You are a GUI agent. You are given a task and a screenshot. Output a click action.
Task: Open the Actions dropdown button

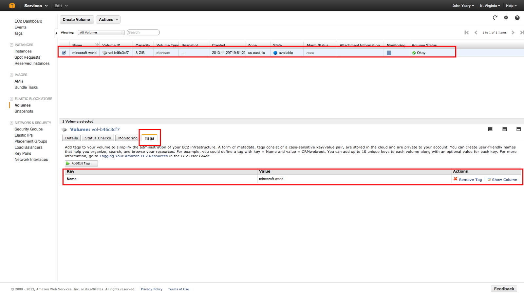pos(108,20)
